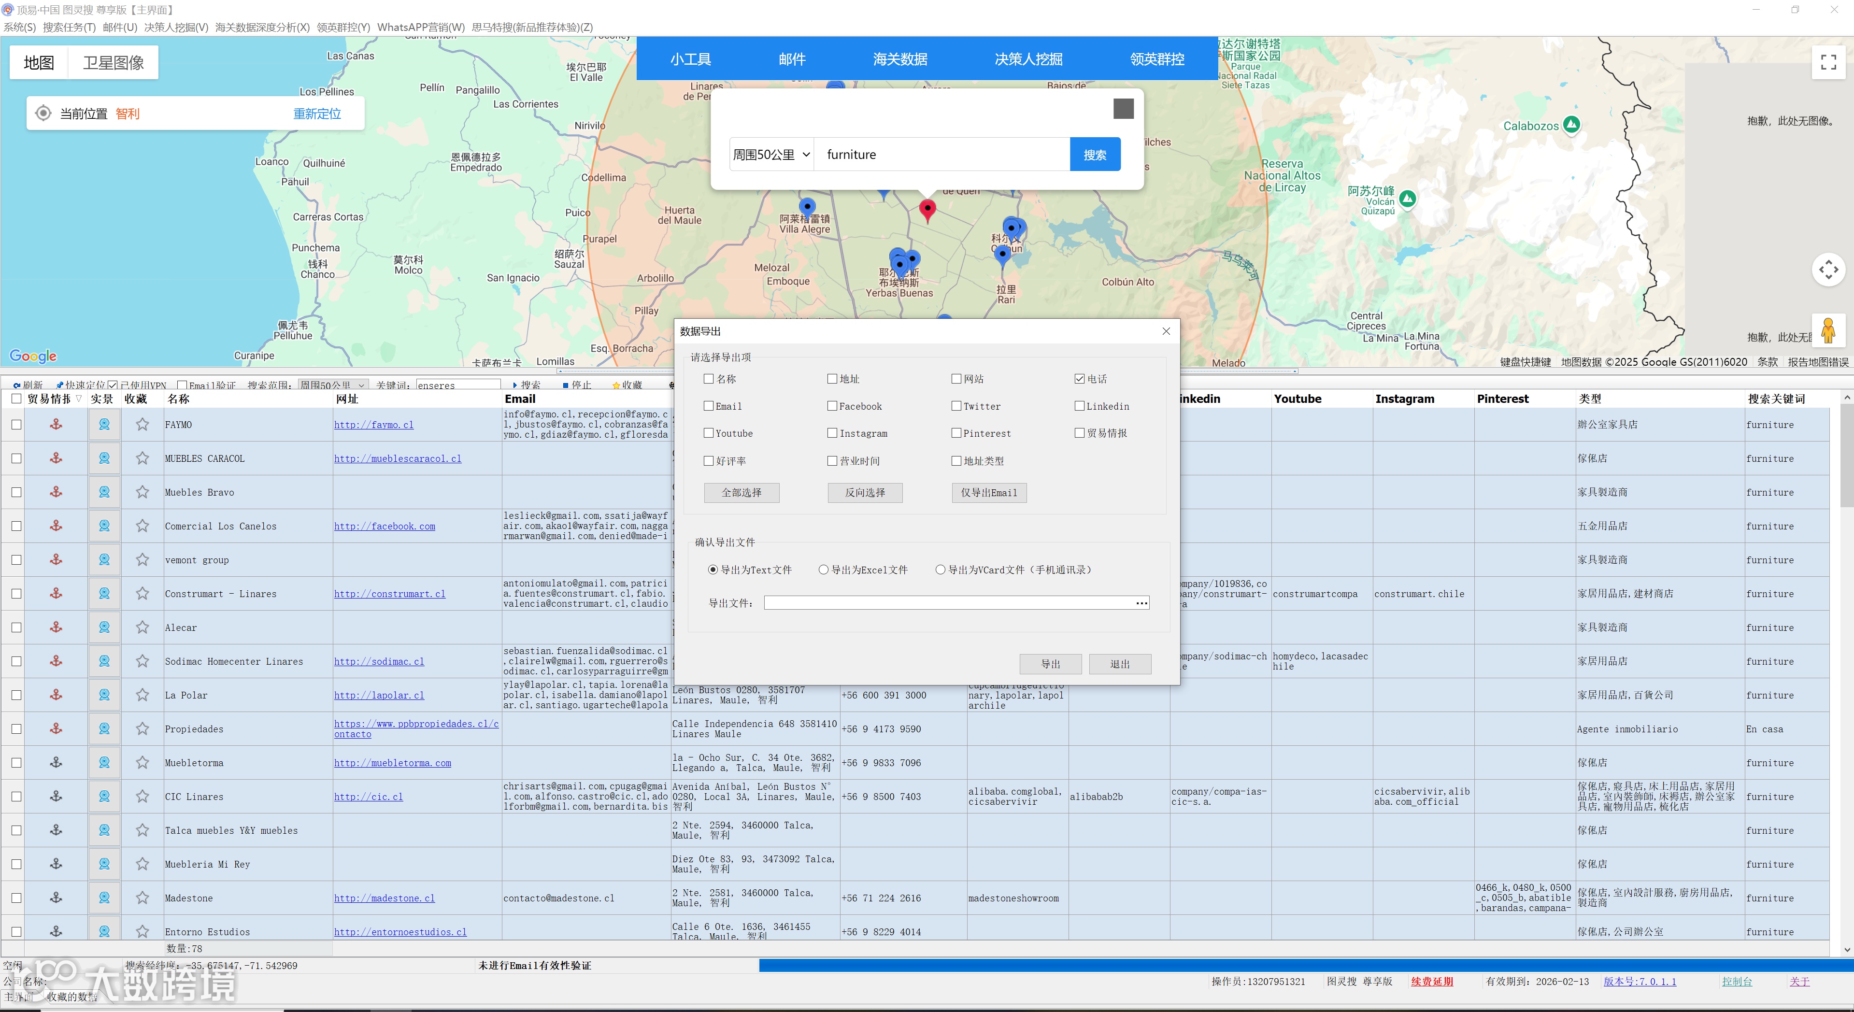Uncheck the 电话 export checkbox

click(x=1080, y=379)
